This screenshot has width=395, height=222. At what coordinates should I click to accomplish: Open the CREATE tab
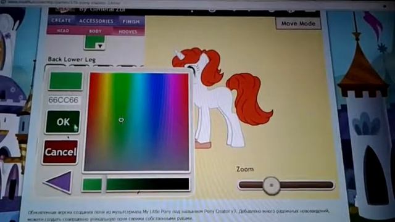61,21
